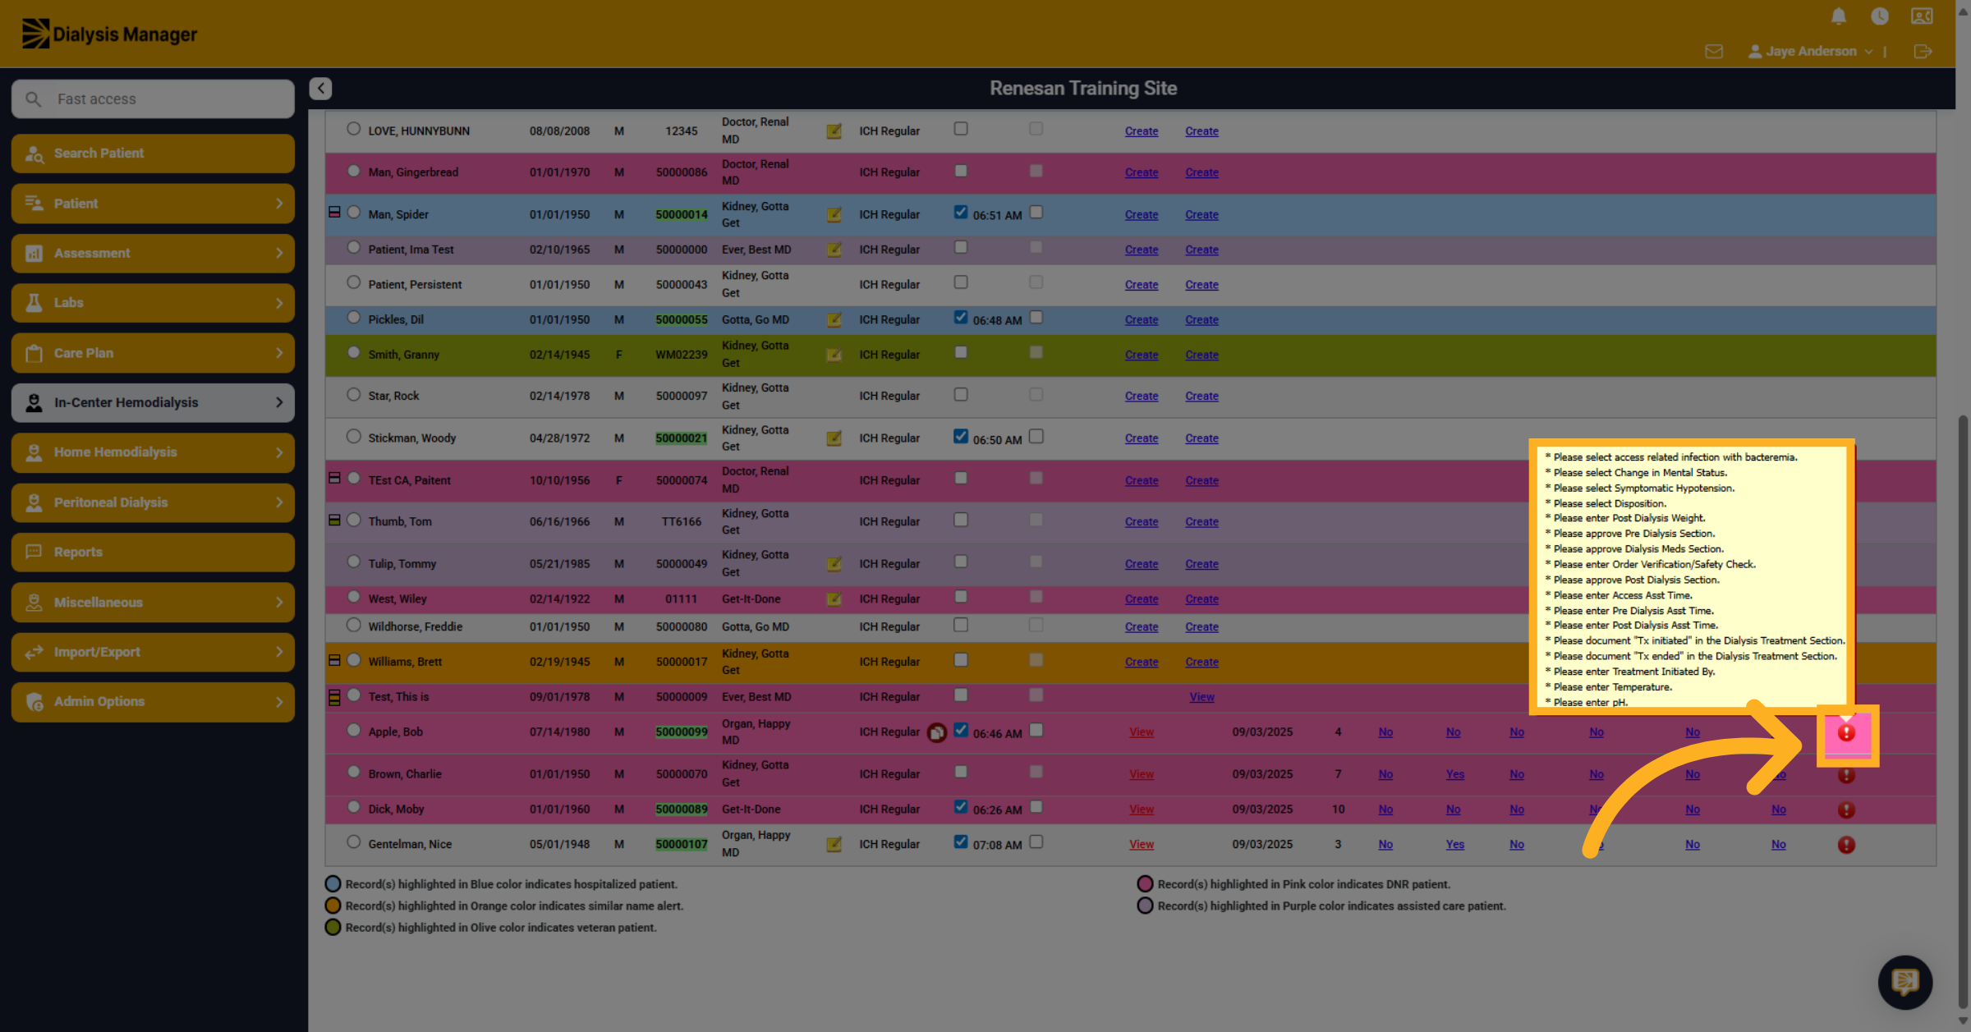Open Search Patient in the sidebar
Image resolution: width=1971 pixels, height=1032 pixels.
153,154
